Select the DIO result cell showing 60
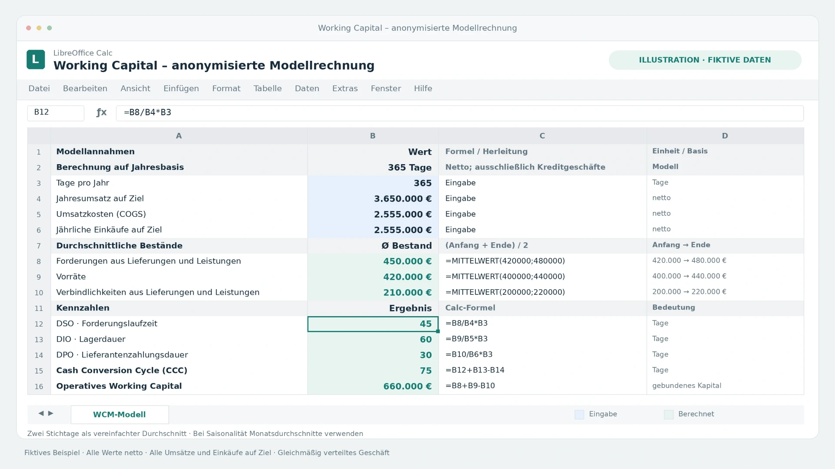The width and height of the screenshot is (835, 469). [373, 340]
